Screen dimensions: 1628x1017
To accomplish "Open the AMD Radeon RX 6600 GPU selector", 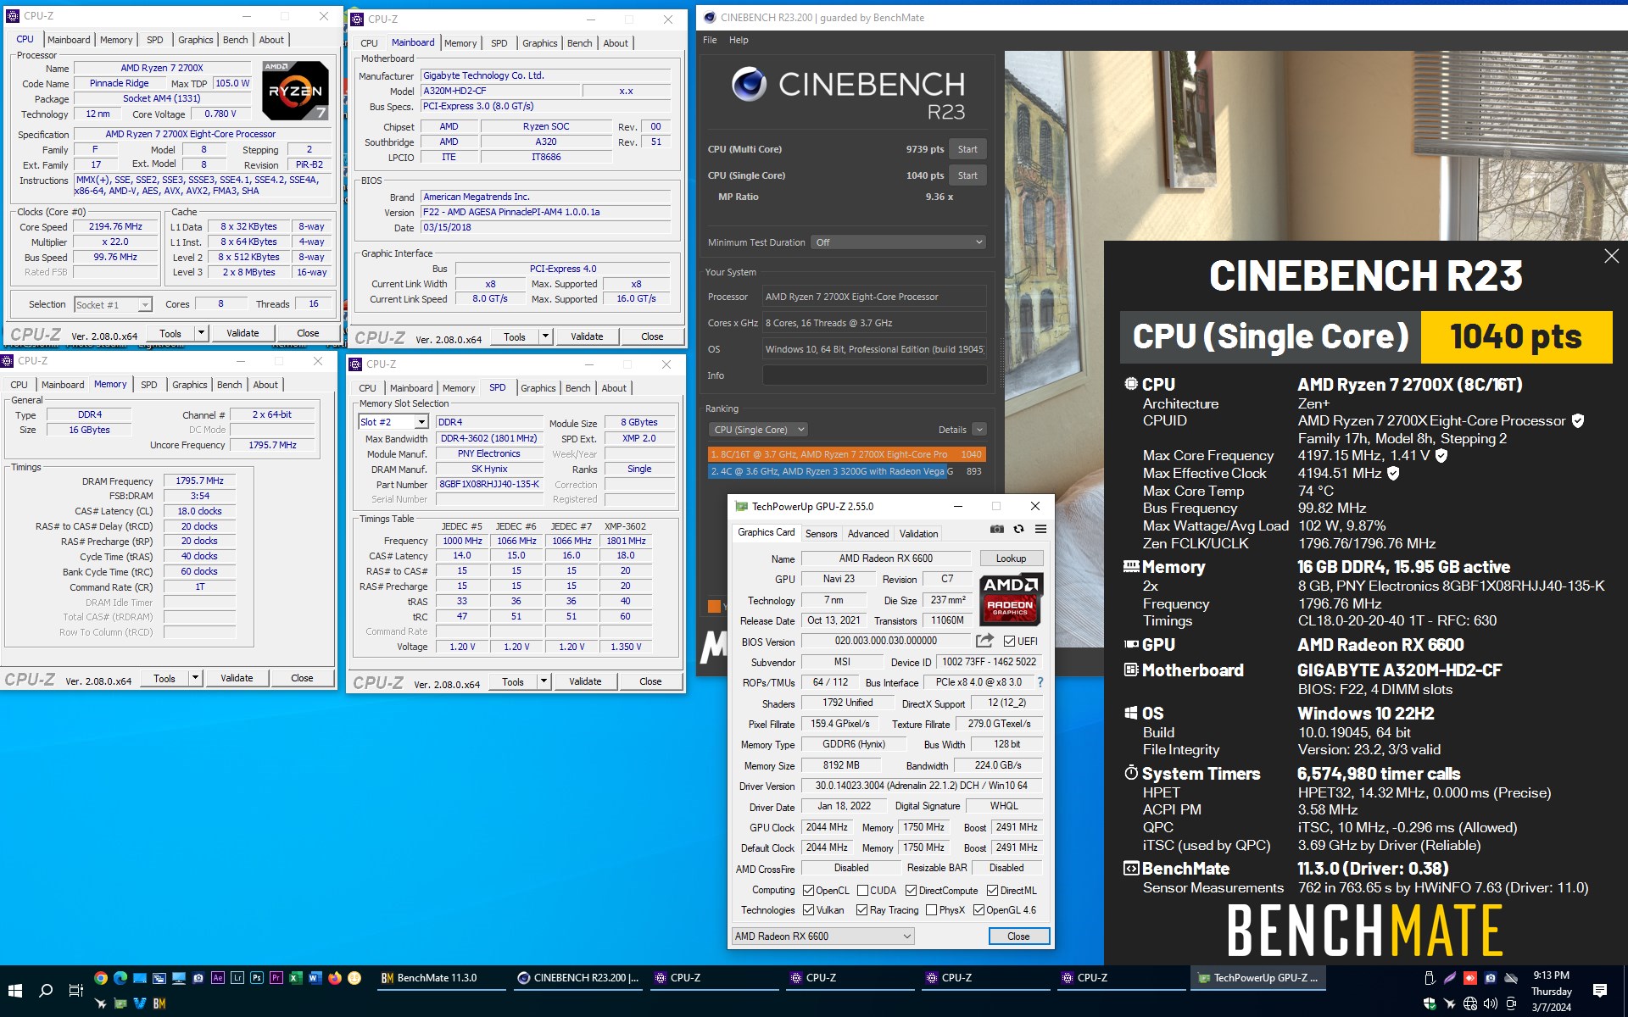I will (823, 936).
